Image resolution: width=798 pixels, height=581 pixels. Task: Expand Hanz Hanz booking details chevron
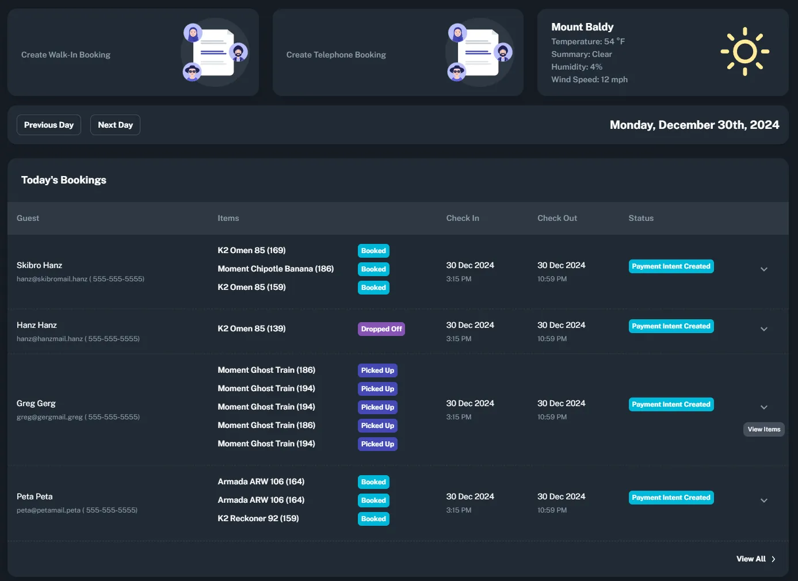pyautogui.click(x=764, y=329)
